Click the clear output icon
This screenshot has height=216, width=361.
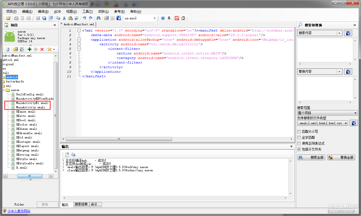(x=67, y=155)
